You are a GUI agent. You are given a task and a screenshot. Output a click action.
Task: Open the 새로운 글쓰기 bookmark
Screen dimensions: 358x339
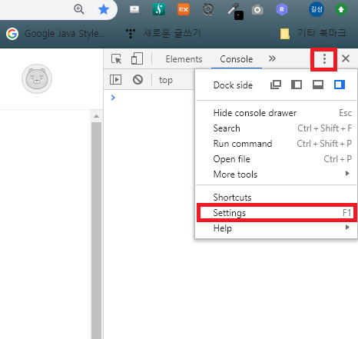164,34
